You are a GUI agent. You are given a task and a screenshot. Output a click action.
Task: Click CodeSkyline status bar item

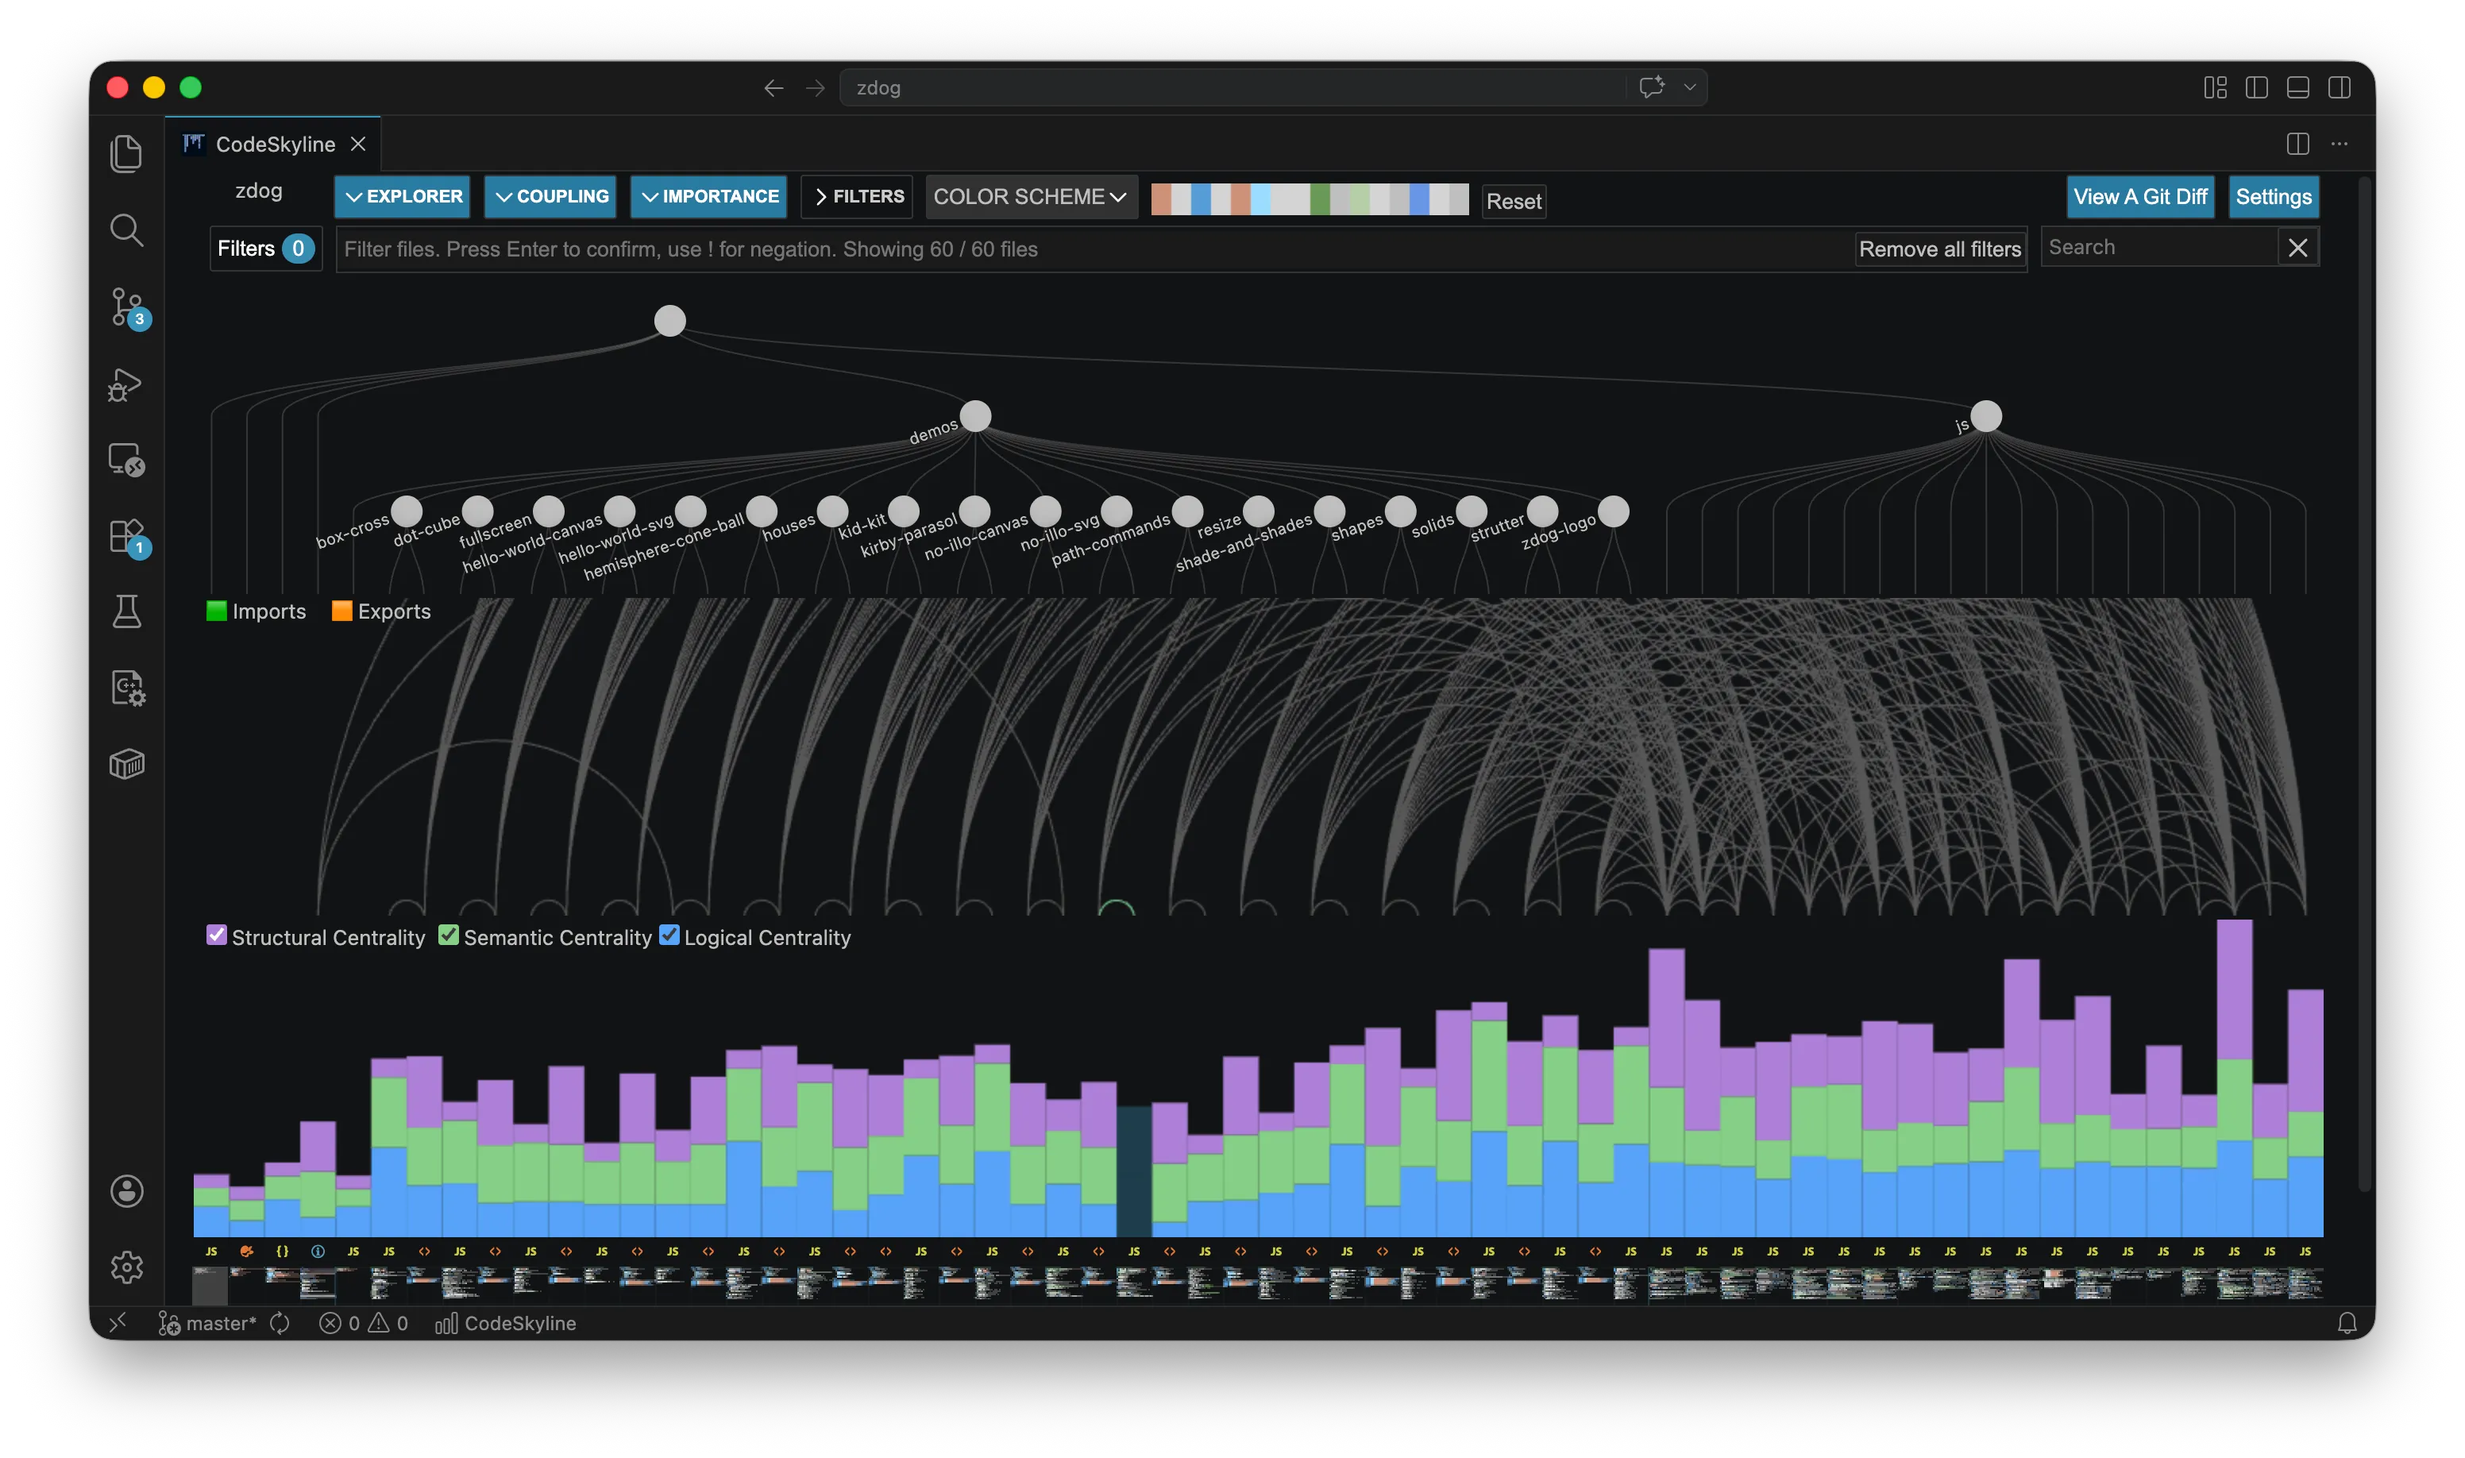click(x=505, y=1324)
